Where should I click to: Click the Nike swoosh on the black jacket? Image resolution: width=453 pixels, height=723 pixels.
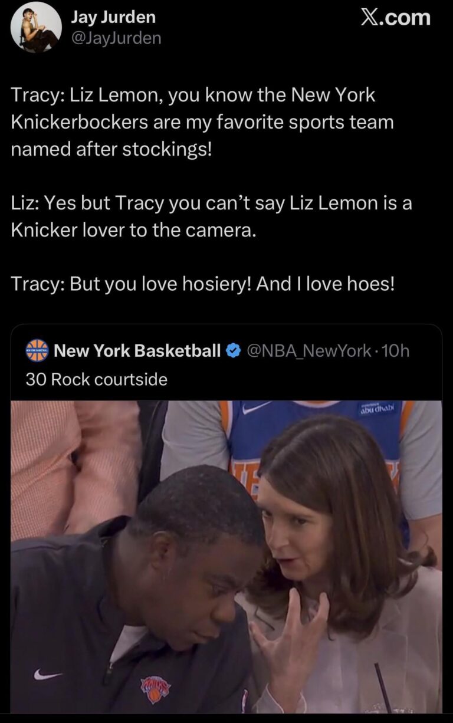tap(47, 674)
